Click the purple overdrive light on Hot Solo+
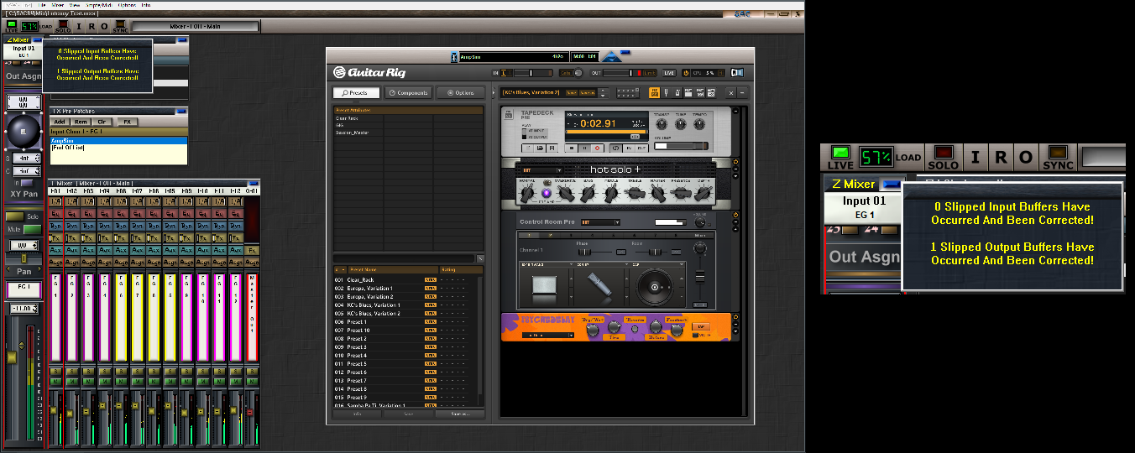This screenshot has height=453, width=1135. [547, 193]
